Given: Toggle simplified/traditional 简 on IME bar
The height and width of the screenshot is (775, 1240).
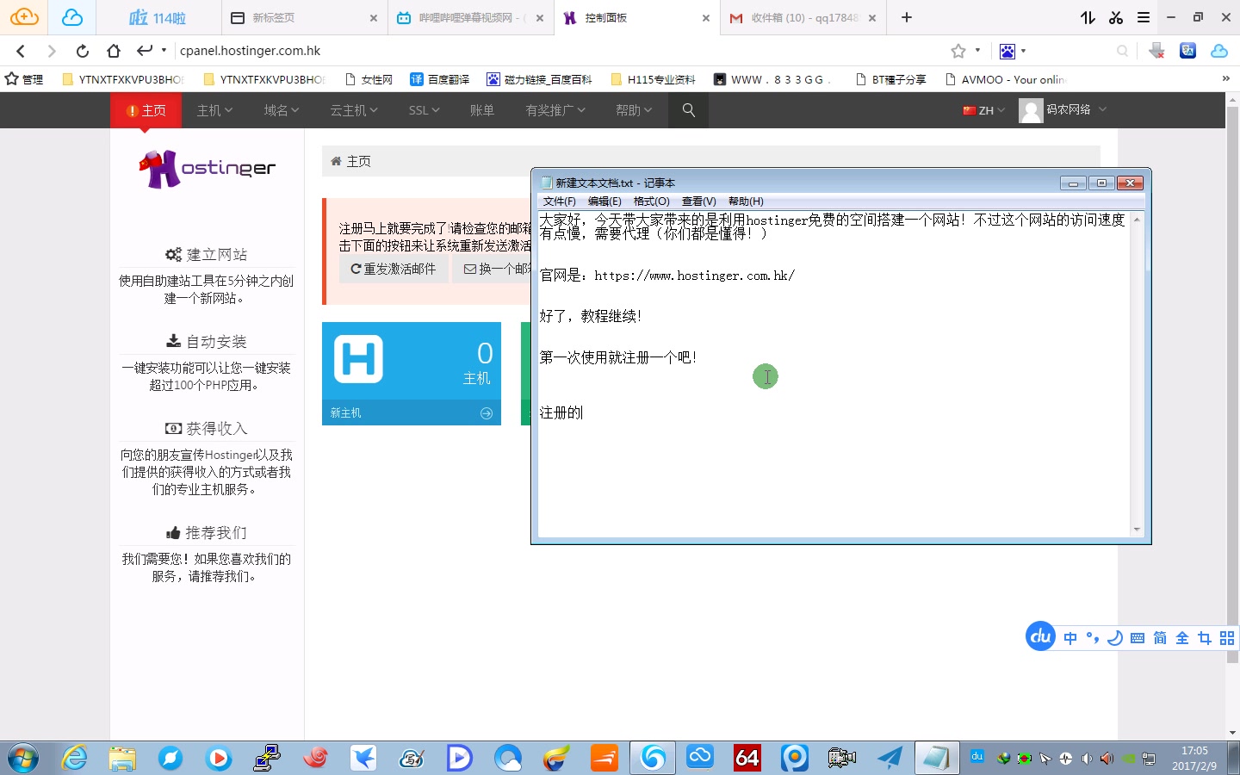Looking at the screenshot, I should (1160, 638).
